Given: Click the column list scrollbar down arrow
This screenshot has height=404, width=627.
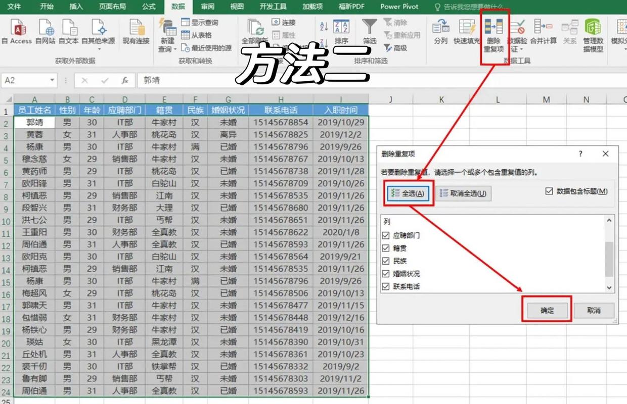Looking at the screenshot, I should [609, 287].
